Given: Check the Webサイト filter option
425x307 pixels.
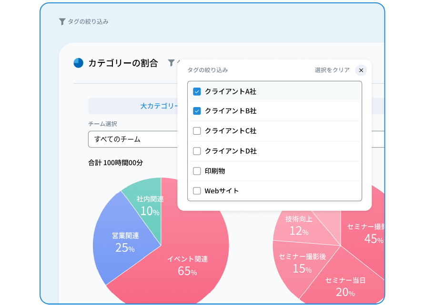Looking at the screenshot, I should [x=197, y=191].
